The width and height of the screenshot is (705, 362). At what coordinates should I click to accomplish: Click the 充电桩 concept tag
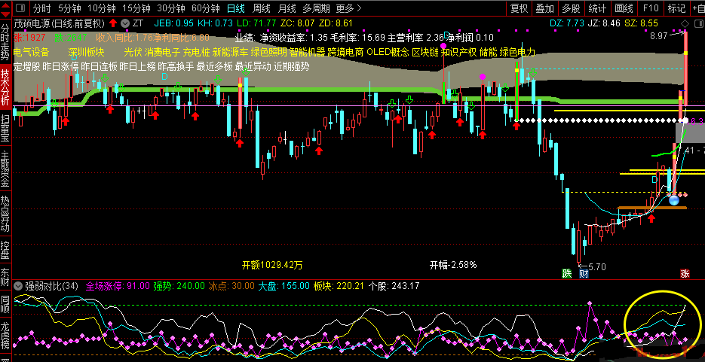click(196, 52)
